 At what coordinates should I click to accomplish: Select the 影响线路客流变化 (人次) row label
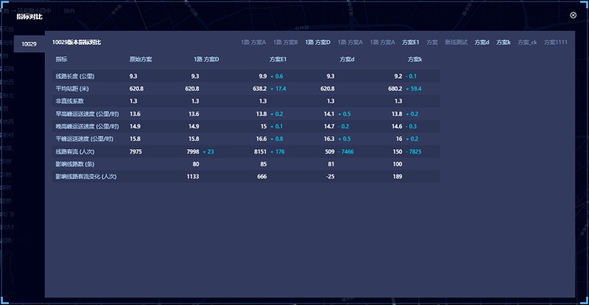pos(86,176)
